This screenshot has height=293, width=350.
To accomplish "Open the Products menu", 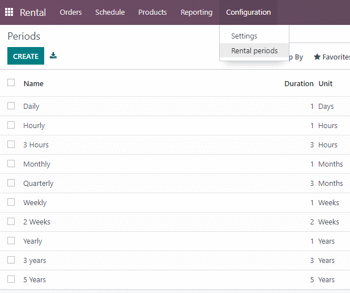I will tap(152, 12).
